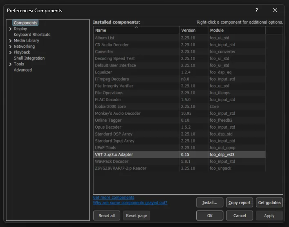Open the Tools preferences page
The height and width of the screenshot is (227, 289).
19,64
